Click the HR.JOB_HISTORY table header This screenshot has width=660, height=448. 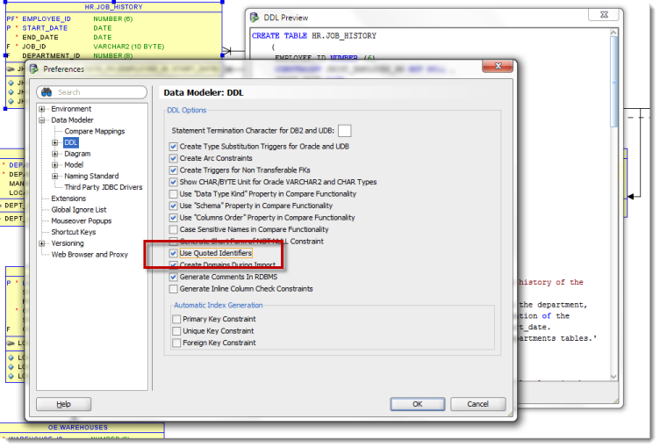point(113,7)
